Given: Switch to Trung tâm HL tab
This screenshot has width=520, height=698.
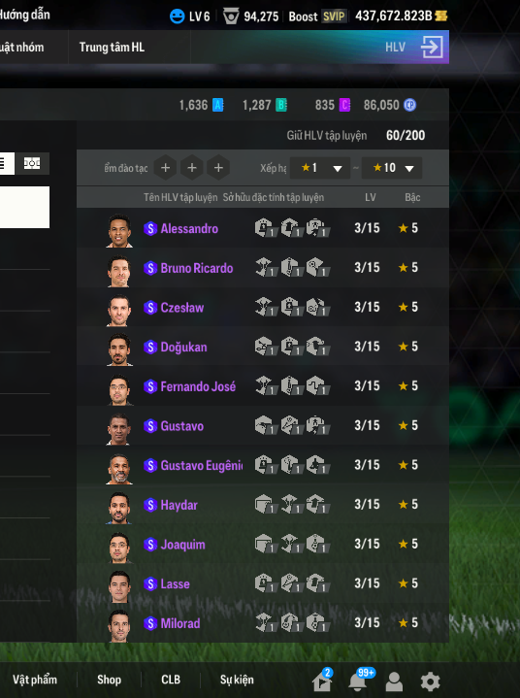Looking at the screenshot, I should coord(113,48).
